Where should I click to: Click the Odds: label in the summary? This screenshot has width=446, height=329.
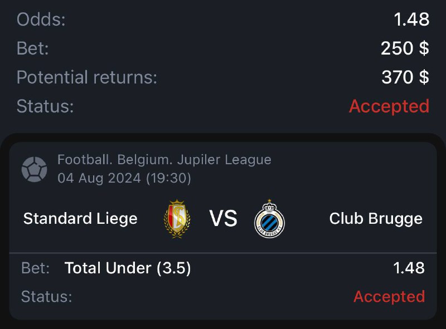[41, 19]
